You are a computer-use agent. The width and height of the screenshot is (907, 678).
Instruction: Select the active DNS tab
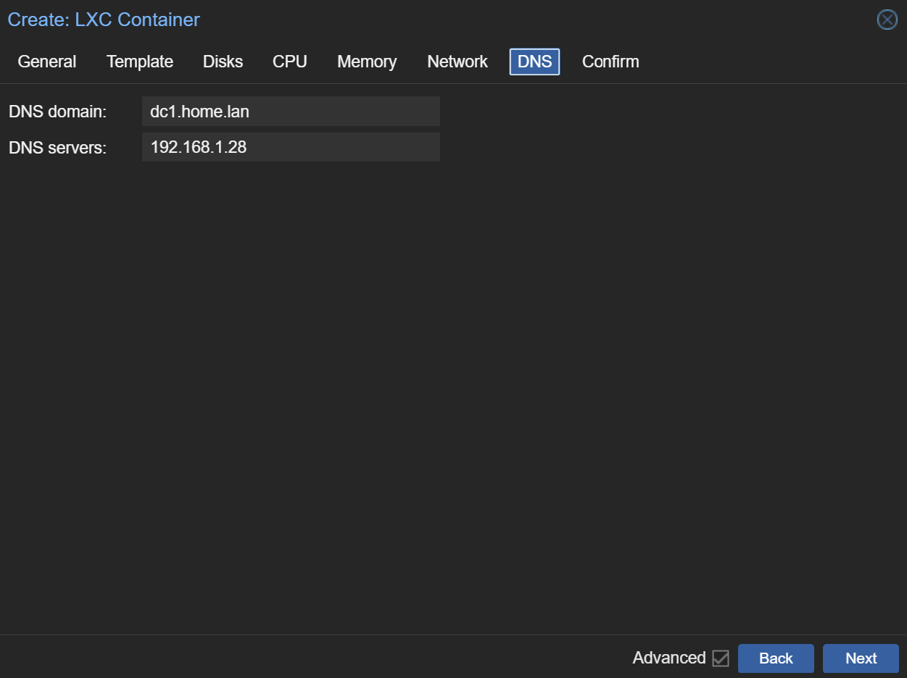534,62
